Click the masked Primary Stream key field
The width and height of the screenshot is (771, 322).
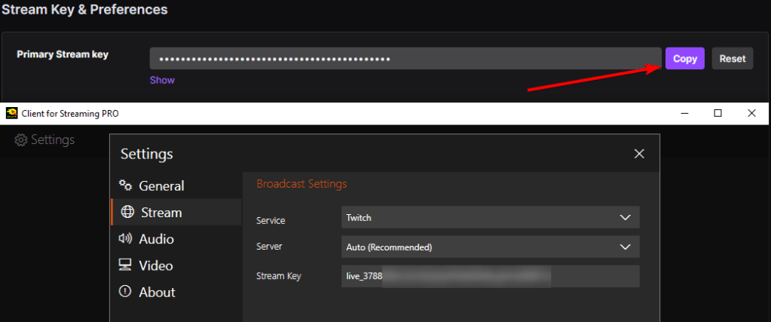coord(405,59)
